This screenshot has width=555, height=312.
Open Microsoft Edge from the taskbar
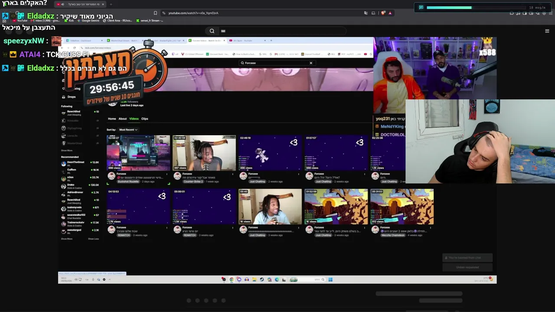(x=277, y=279)
